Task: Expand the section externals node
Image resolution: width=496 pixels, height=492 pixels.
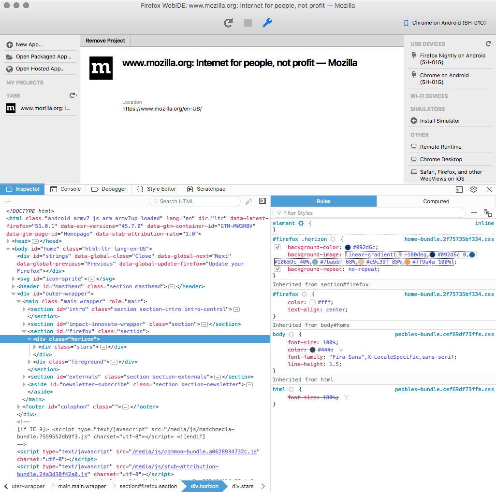Action: [x=24, y=377]
